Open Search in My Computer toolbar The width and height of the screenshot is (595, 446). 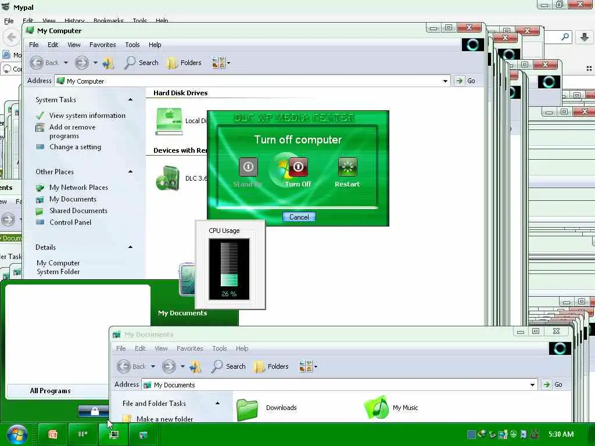coord(141,63)
